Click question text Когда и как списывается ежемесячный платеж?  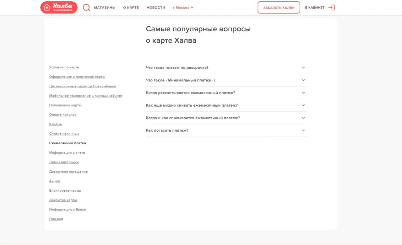pyautogui.click(x=193, y=118)
